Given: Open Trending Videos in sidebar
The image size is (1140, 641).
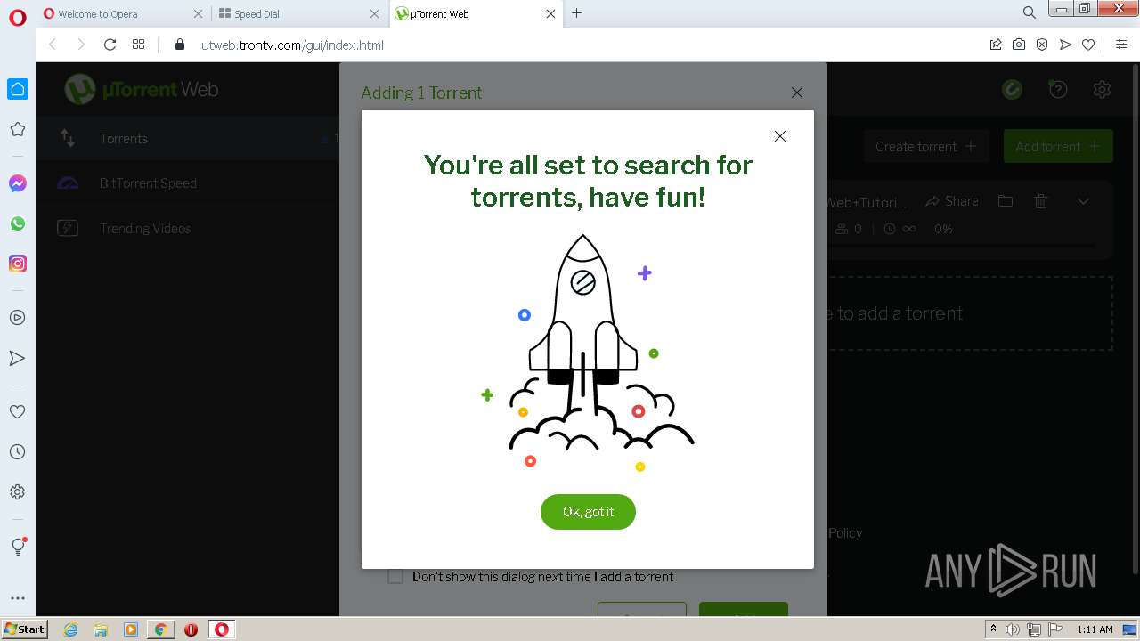Looking at the screenshot, I should point(188,229).
